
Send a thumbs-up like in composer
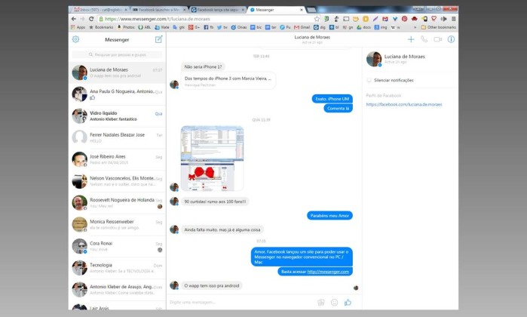coord(348,302)
